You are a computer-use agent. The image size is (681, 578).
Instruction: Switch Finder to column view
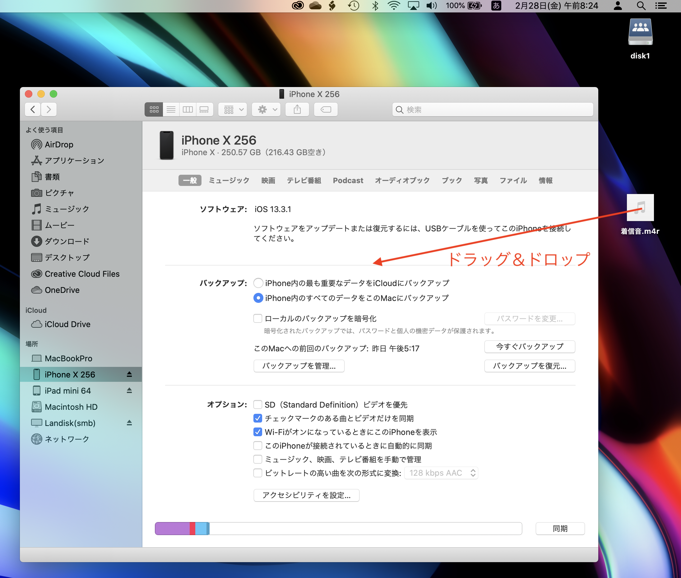[188, 109]
